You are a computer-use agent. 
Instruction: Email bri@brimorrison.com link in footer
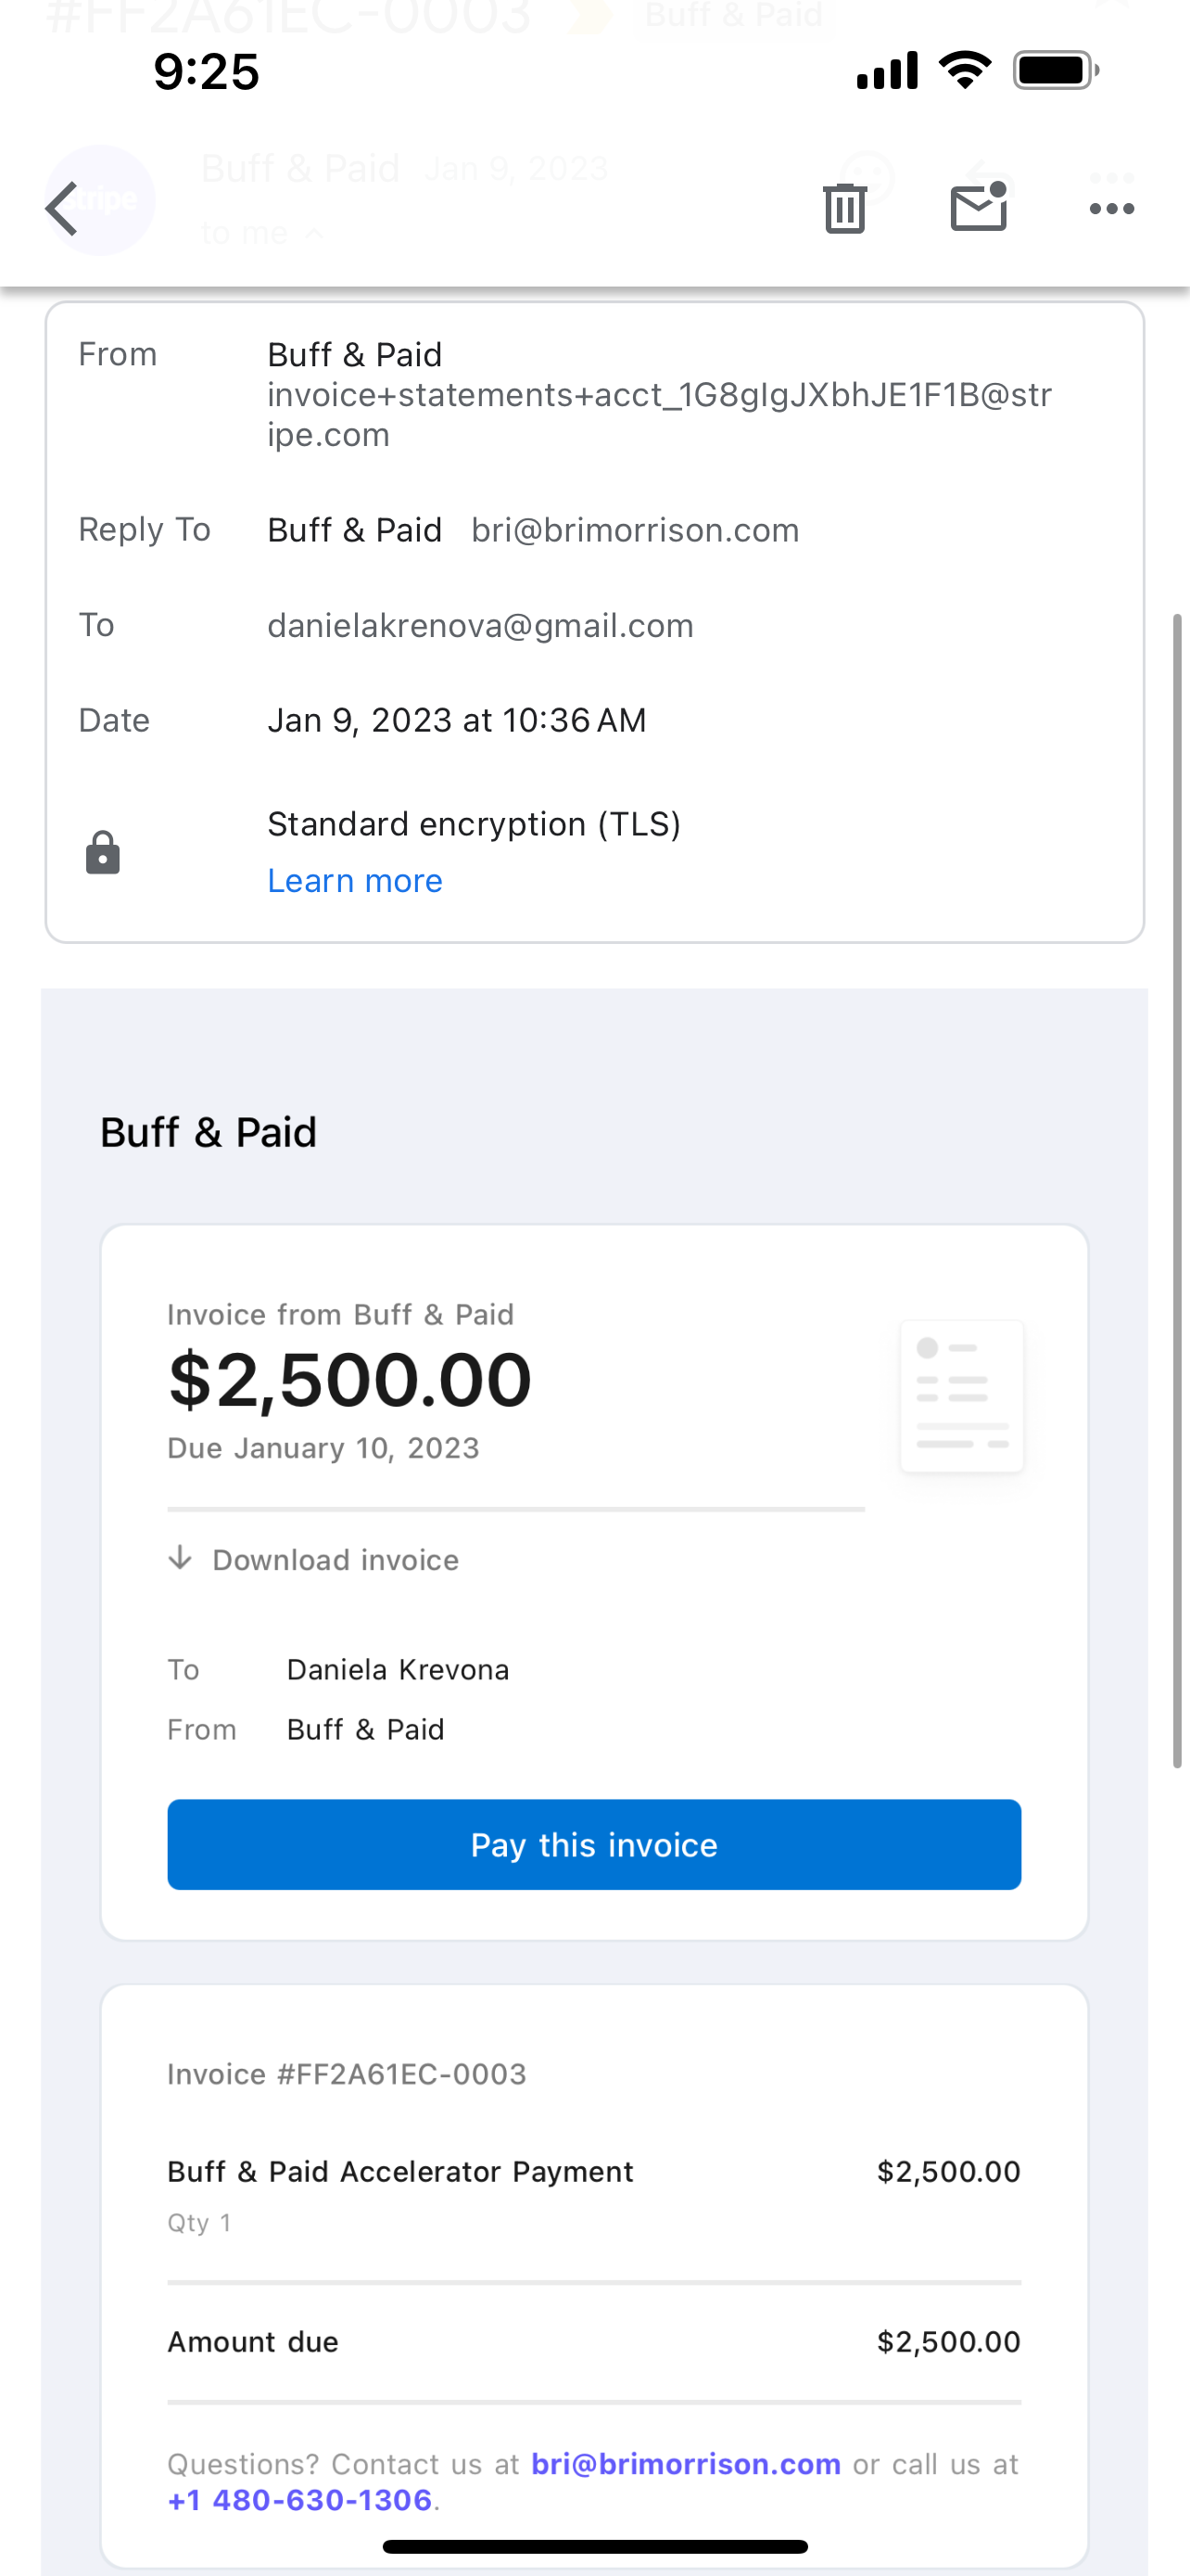[x=686, y=2463]
